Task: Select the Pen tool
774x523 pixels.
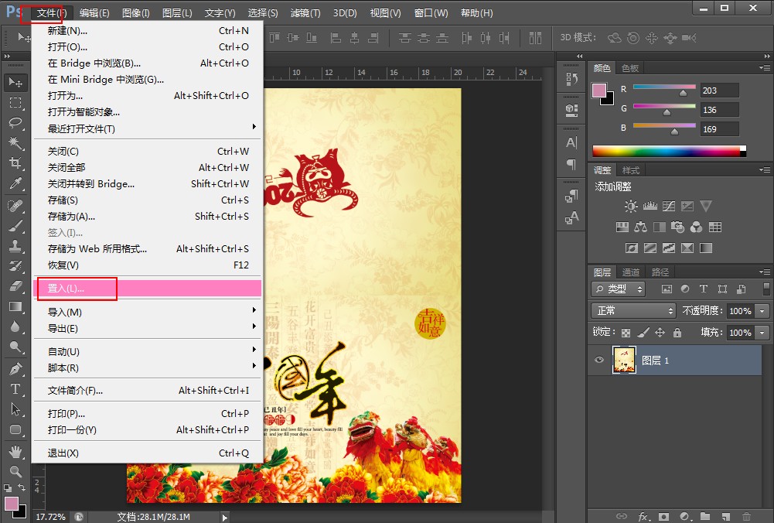Action: (15, 368)
